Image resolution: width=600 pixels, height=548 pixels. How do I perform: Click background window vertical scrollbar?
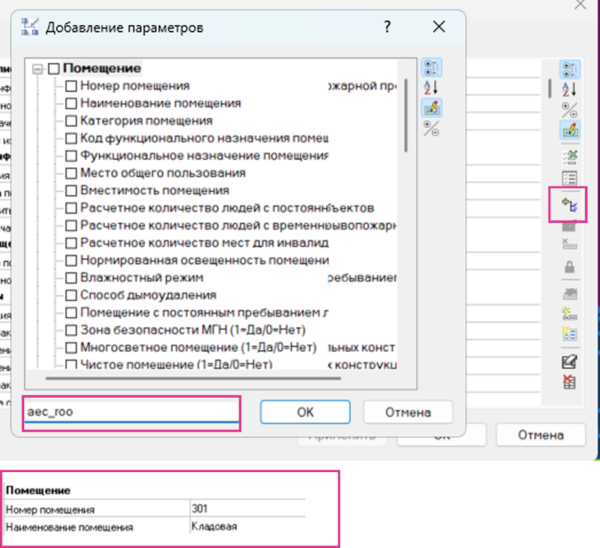550,88
